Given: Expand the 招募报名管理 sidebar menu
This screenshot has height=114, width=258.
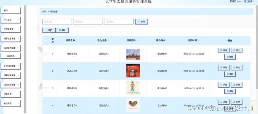Looking at the screenshot, I should pos(11,76).
